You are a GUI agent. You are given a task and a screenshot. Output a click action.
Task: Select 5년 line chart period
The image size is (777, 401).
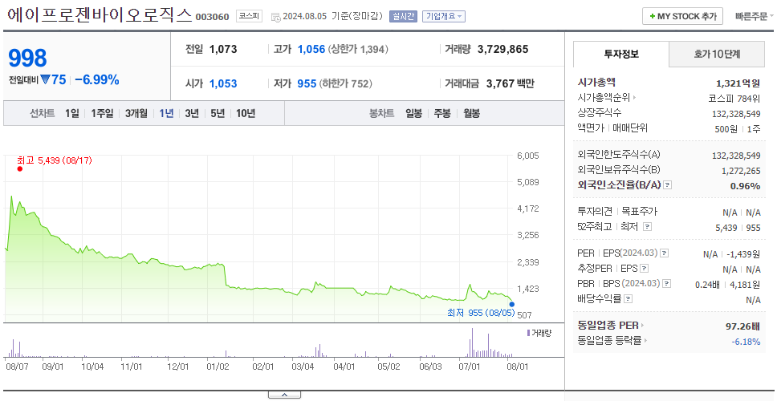218,113
